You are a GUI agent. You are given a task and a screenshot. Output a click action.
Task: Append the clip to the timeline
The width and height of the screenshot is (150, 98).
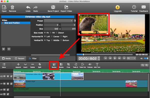point(18,65)
